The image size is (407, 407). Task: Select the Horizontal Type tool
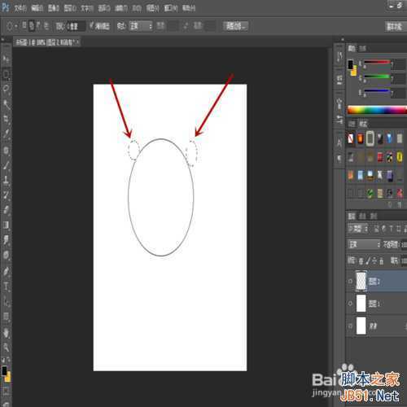[x=6, y=287]
